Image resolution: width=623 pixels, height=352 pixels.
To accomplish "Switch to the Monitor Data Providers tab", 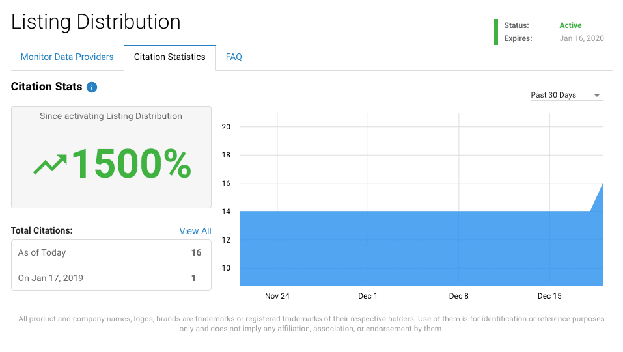I will coord(67,57).
